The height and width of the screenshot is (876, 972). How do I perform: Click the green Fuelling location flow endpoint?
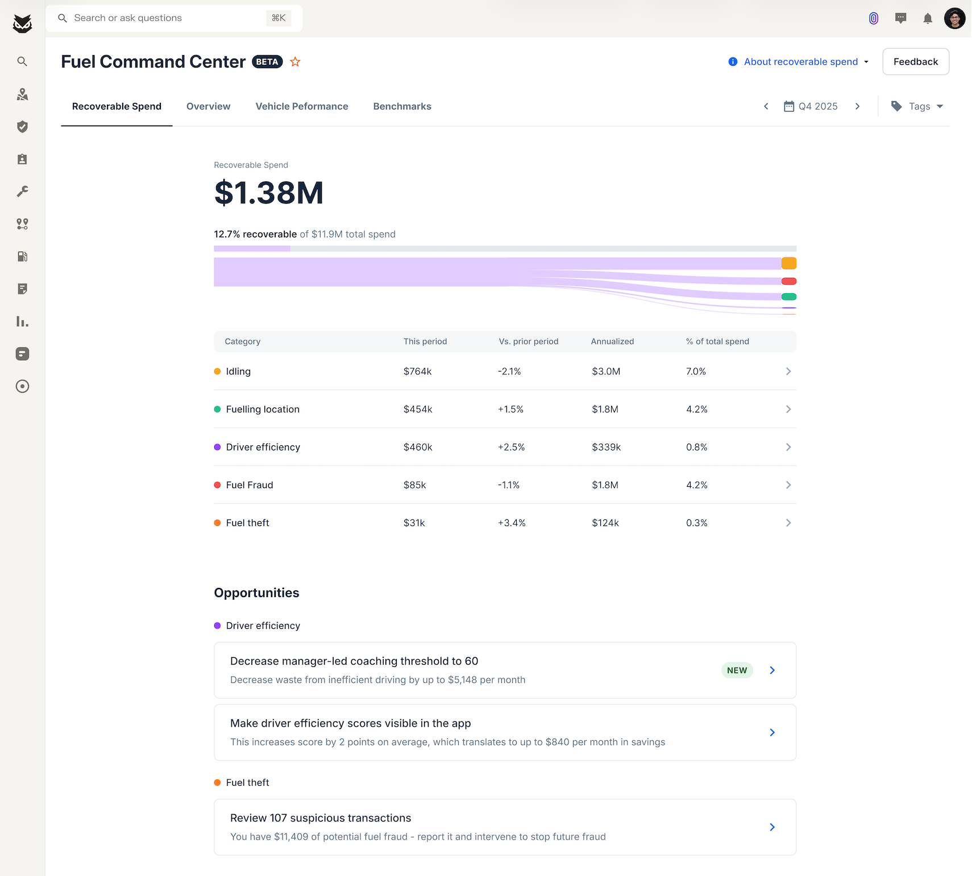point(789,297)
